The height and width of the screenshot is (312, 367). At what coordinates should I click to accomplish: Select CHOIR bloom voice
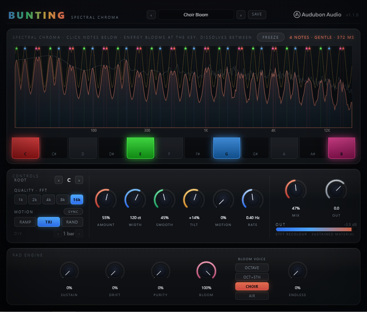point(252,286)
